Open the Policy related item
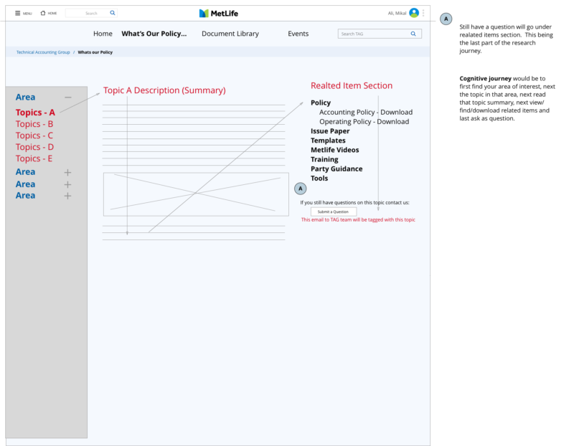 tap(321, 103)
